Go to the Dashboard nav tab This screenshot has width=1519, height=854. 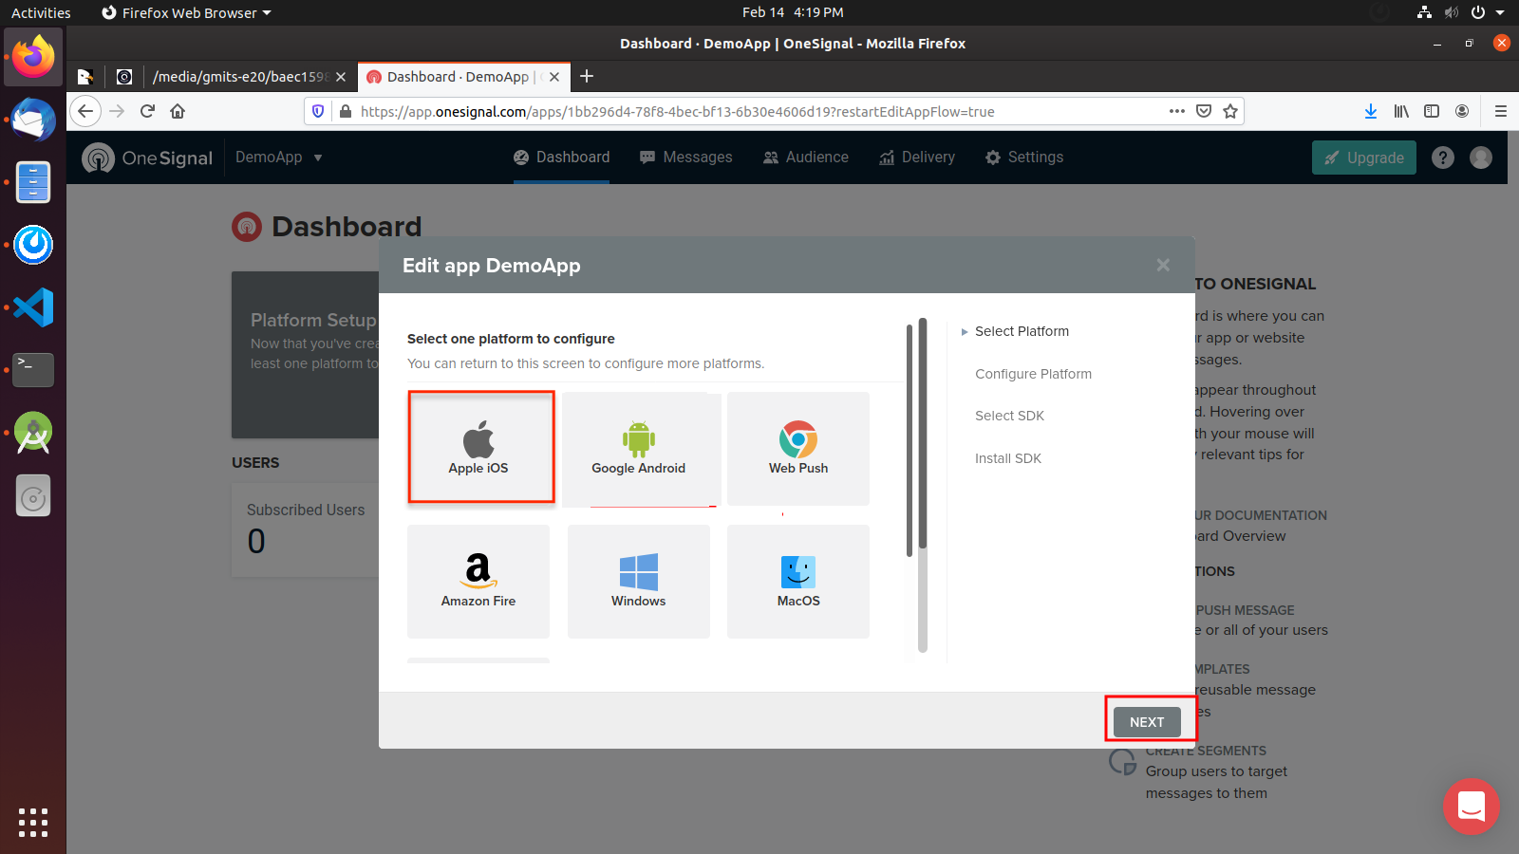coord(562,158)
